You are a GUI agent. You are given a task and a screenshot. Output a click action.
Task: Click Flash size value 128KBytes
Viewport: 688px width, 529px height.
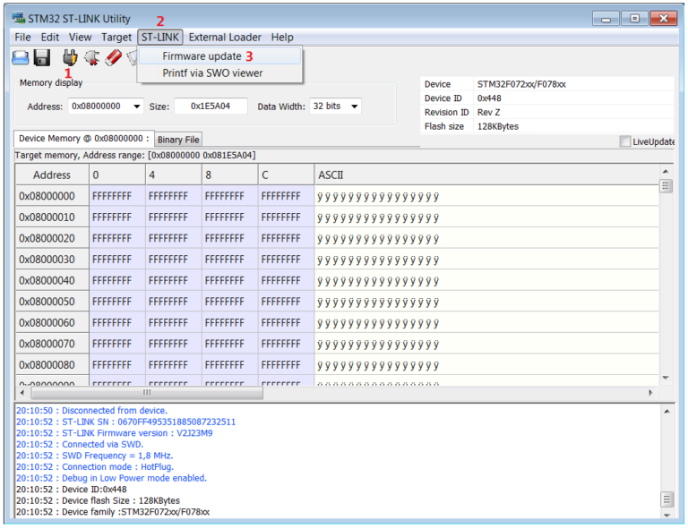pos(498,126)
